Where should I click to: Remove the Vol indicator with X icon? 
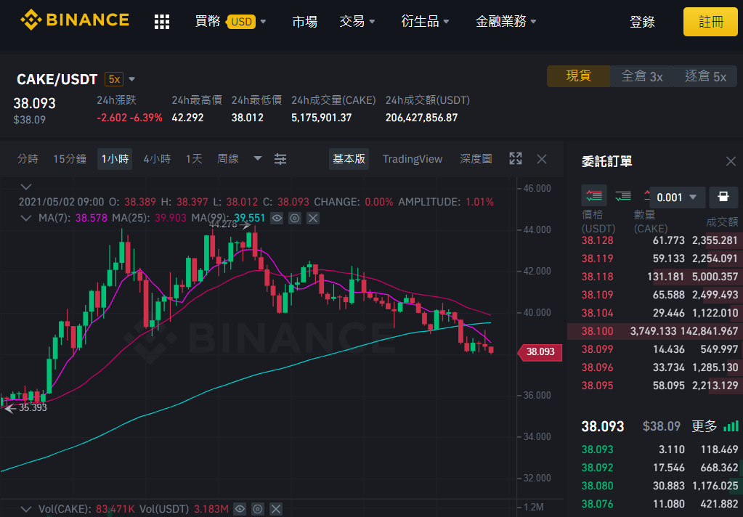(276, 510)
